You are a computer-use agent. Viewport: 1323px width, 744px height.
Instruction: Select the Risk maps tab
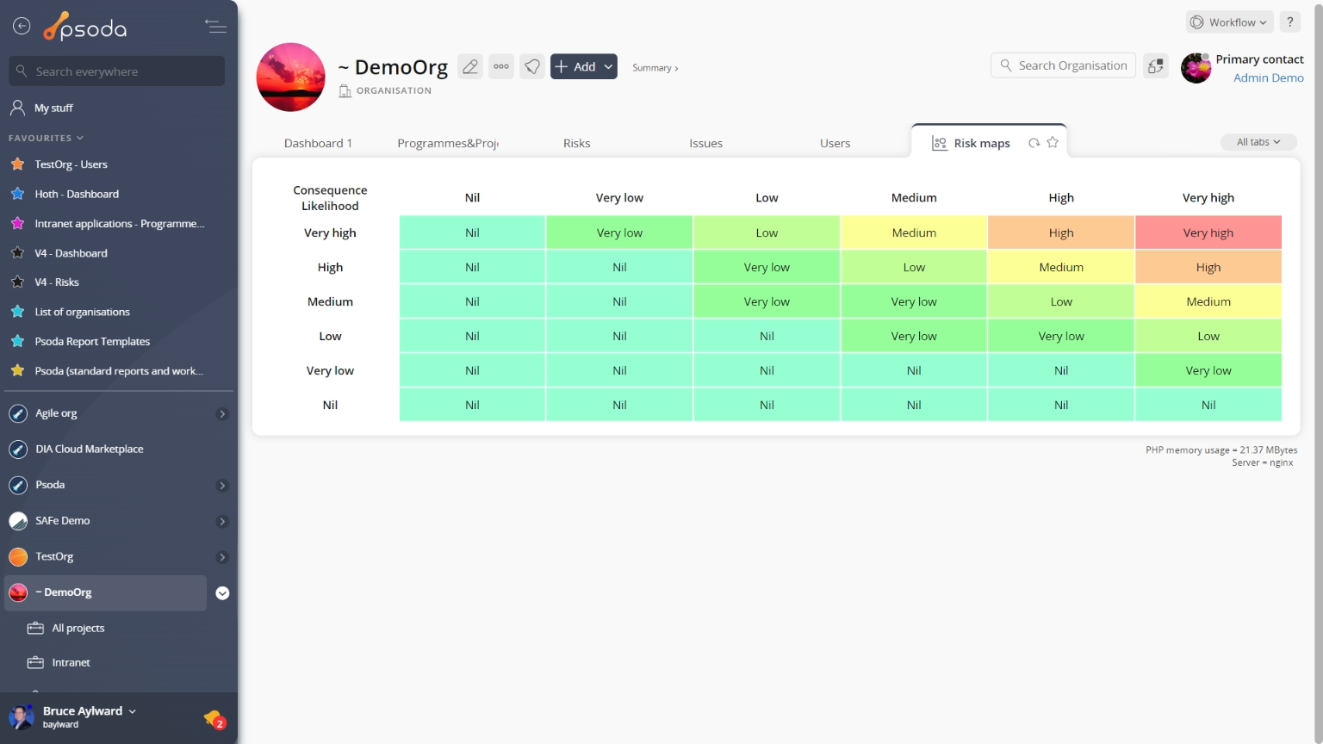click(981, 143)
